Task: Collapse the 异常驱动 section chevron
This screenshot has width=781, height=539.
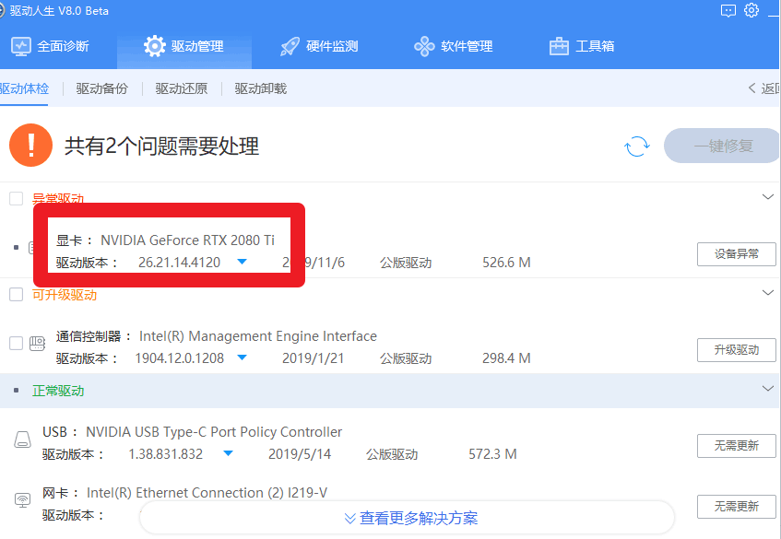Action: (x=767, y=196)
